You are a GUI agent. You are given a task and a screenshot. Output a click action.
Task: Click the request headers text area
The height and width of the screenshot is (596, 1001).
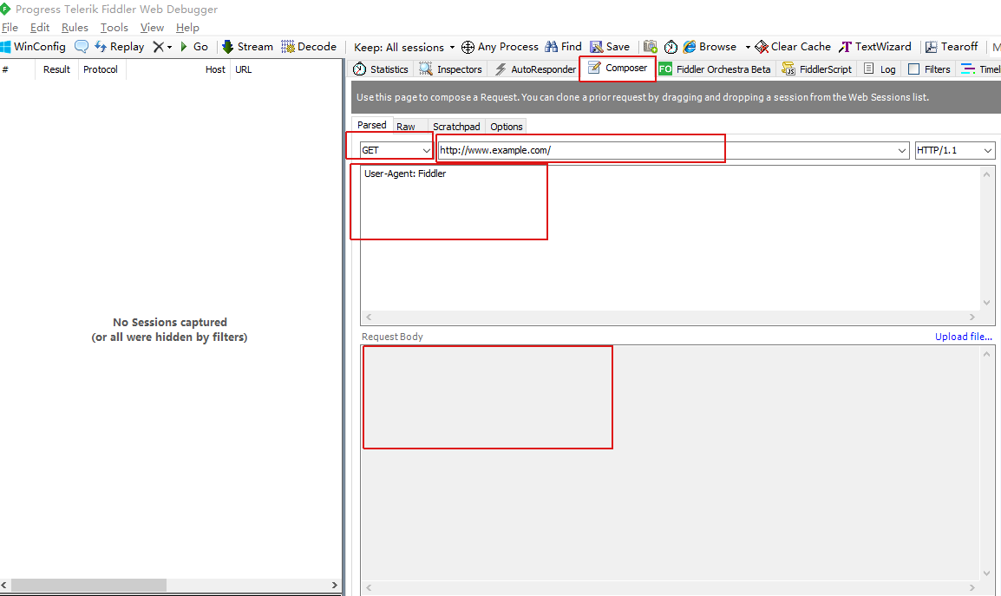[x=671, y=239]
